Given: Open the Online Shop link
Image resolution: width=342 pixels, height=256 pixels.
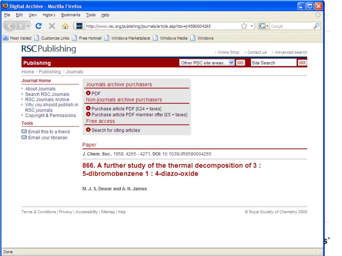Looking at the screenshot, I should pyautogui.click(x=228, y=52).
